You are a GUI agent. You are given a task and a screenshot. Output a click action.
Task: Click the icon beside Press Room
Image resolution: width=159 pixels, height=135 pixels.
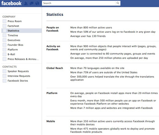tap(4, 21)
